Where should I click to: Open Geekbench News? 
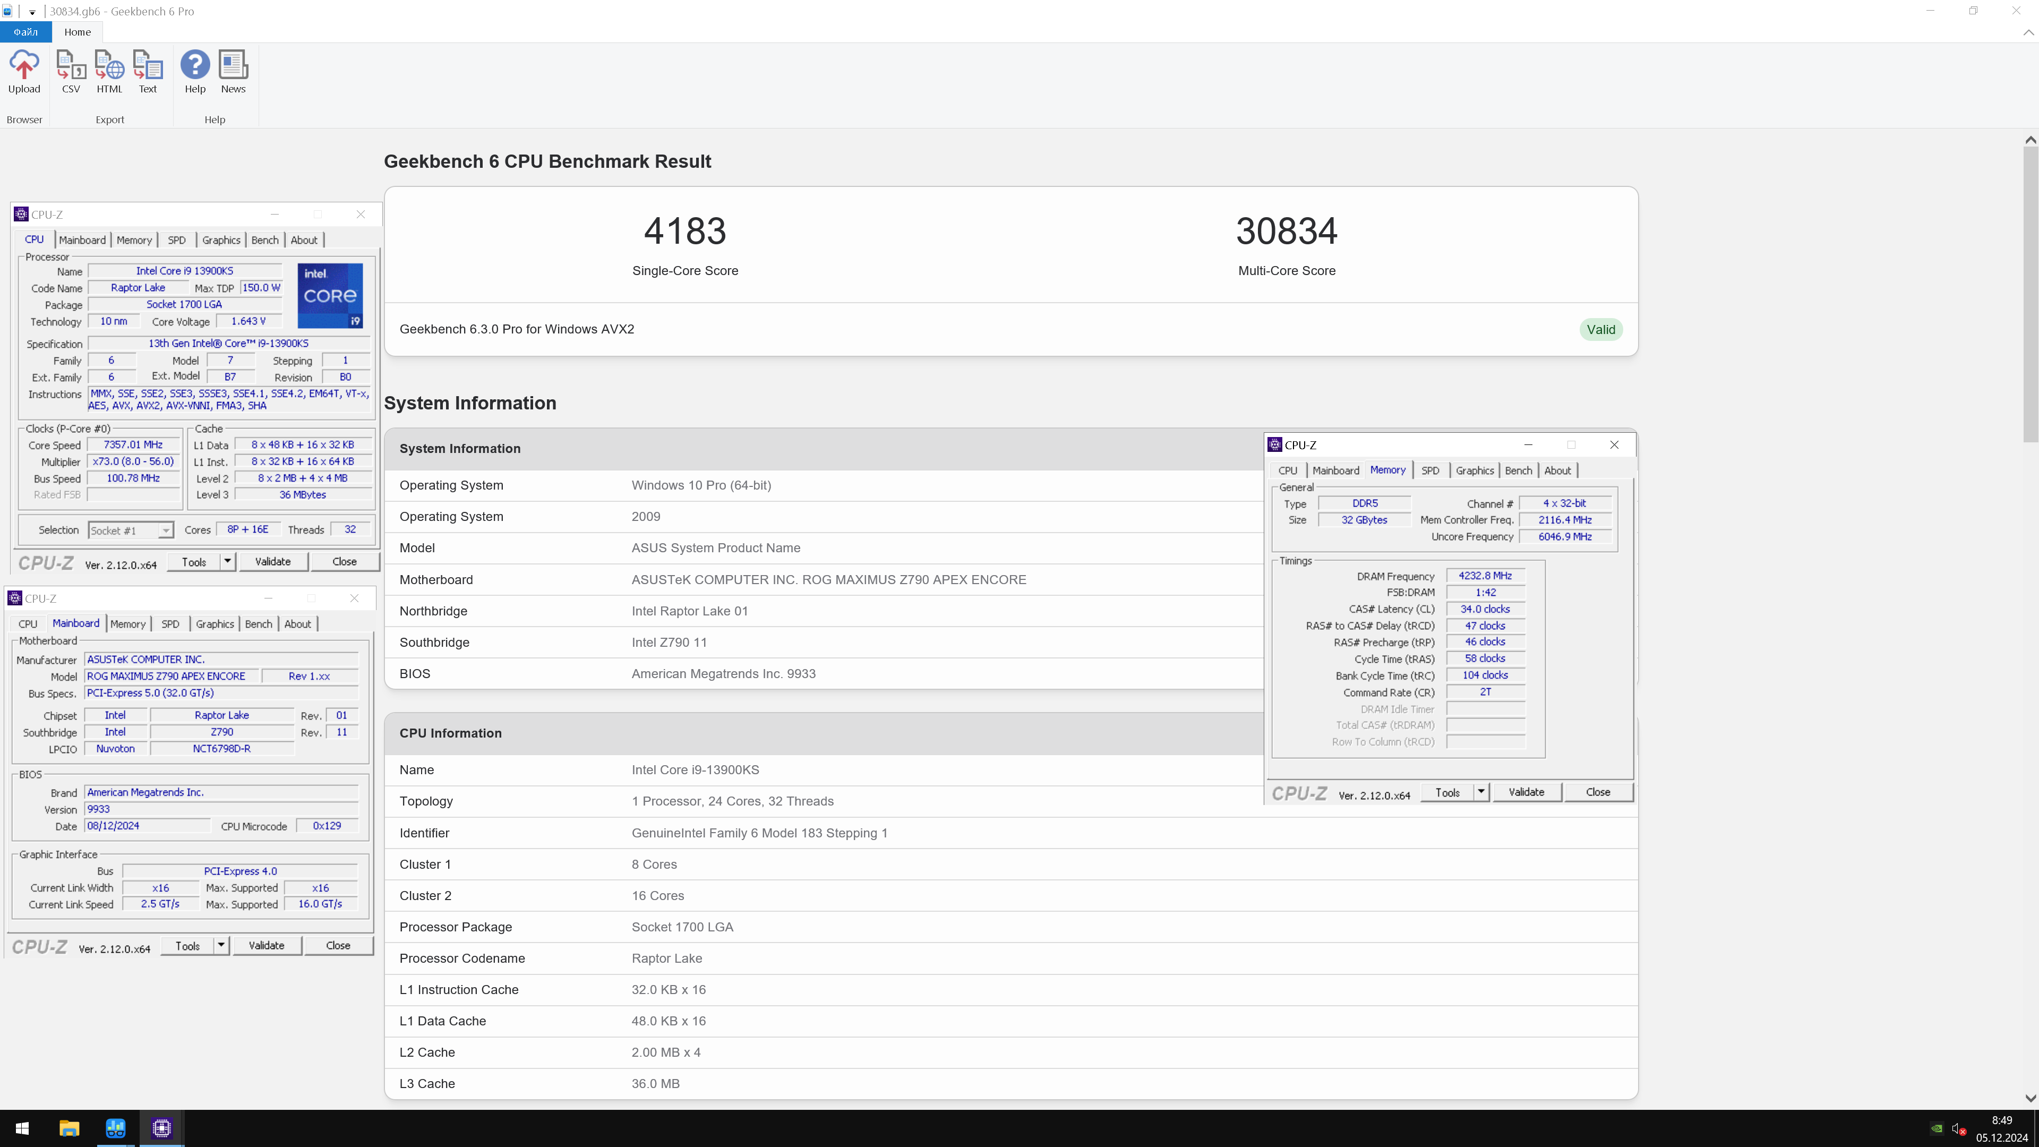point(233,72)
